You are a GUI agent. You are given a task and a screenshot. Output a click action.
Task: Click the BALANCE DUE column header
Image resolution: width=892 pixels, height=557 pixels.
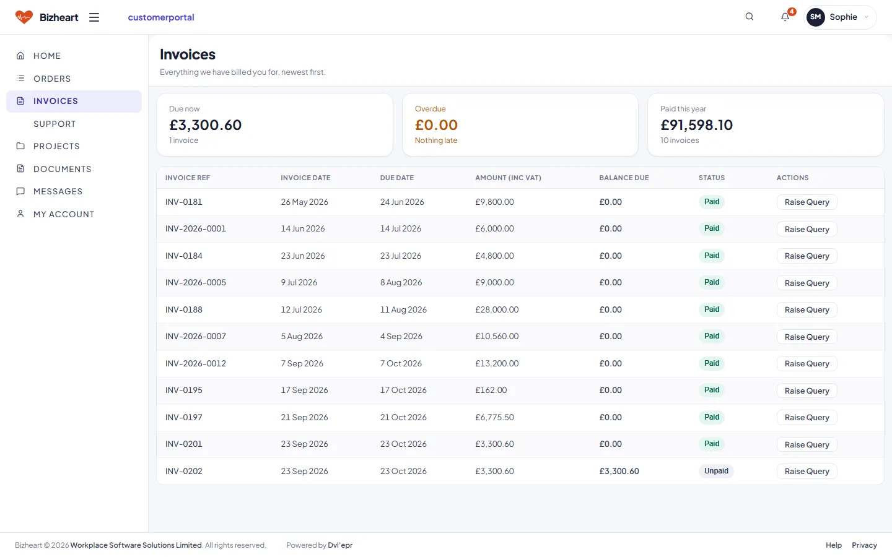624,178
